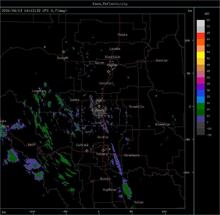The height and width of the screenshot is (215, 220).
Task: Click the 45 value in dBZ legend
Action: [x=208, y=71]
